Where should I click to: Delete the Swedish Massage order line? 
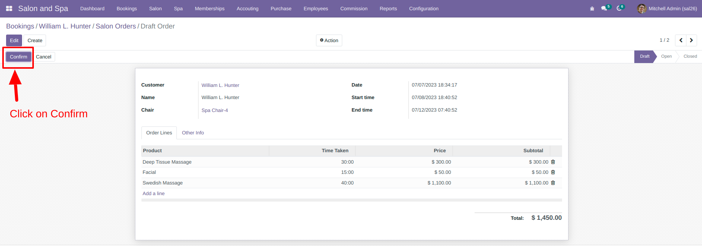click(553, 183)
